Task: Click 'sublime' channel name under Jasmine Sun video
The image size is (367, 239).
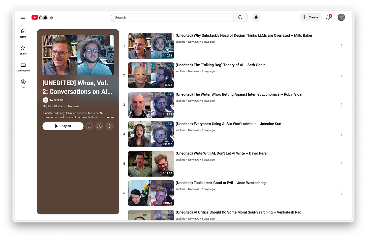Action: coord(180,130)
